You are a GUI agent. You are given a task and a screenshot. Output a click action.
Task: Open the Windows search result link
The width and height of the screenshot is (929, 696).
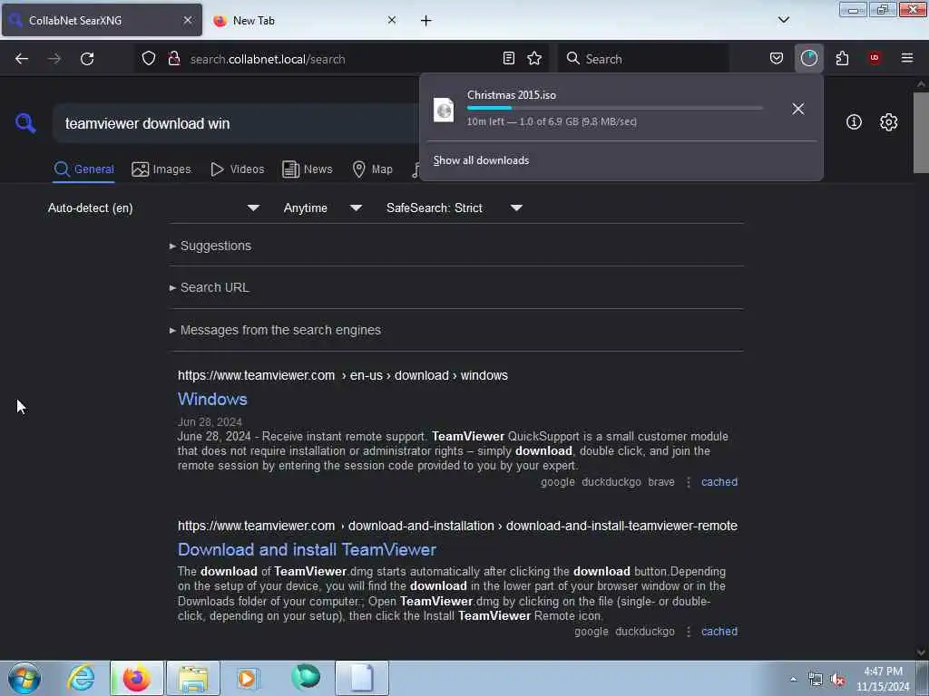coord(212,399)
